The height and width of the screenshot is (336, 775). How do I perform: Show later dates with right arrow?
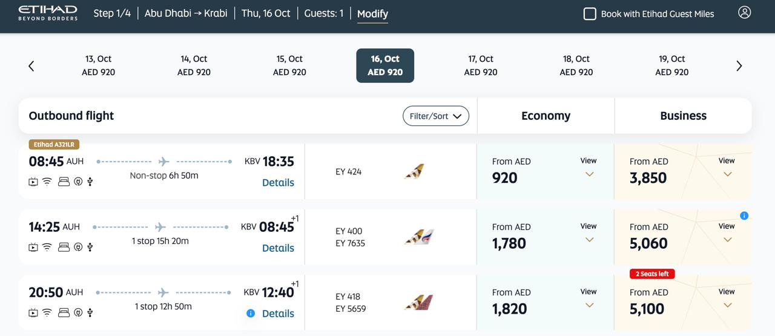[x=739, y=66]
